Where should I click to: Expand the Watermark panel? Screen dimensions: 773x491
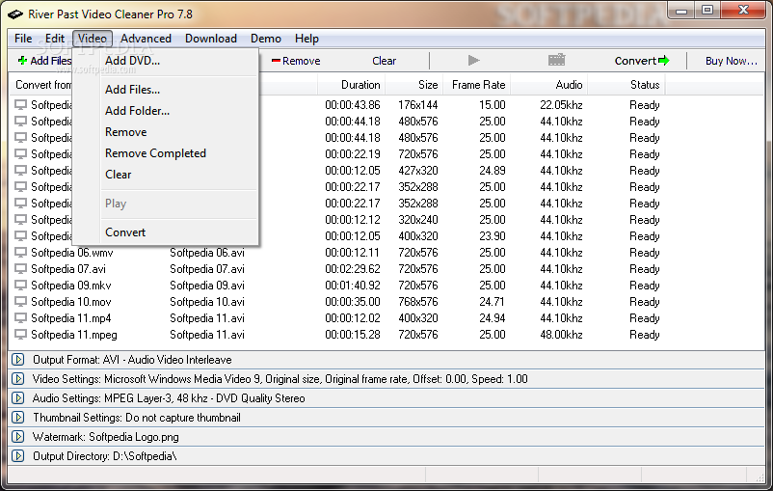point(18,437)
